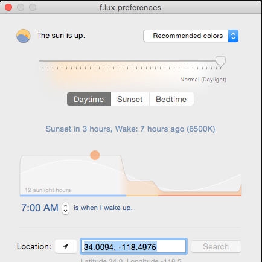
Task: Click the Search button
Action: click(x=216, y=246)
